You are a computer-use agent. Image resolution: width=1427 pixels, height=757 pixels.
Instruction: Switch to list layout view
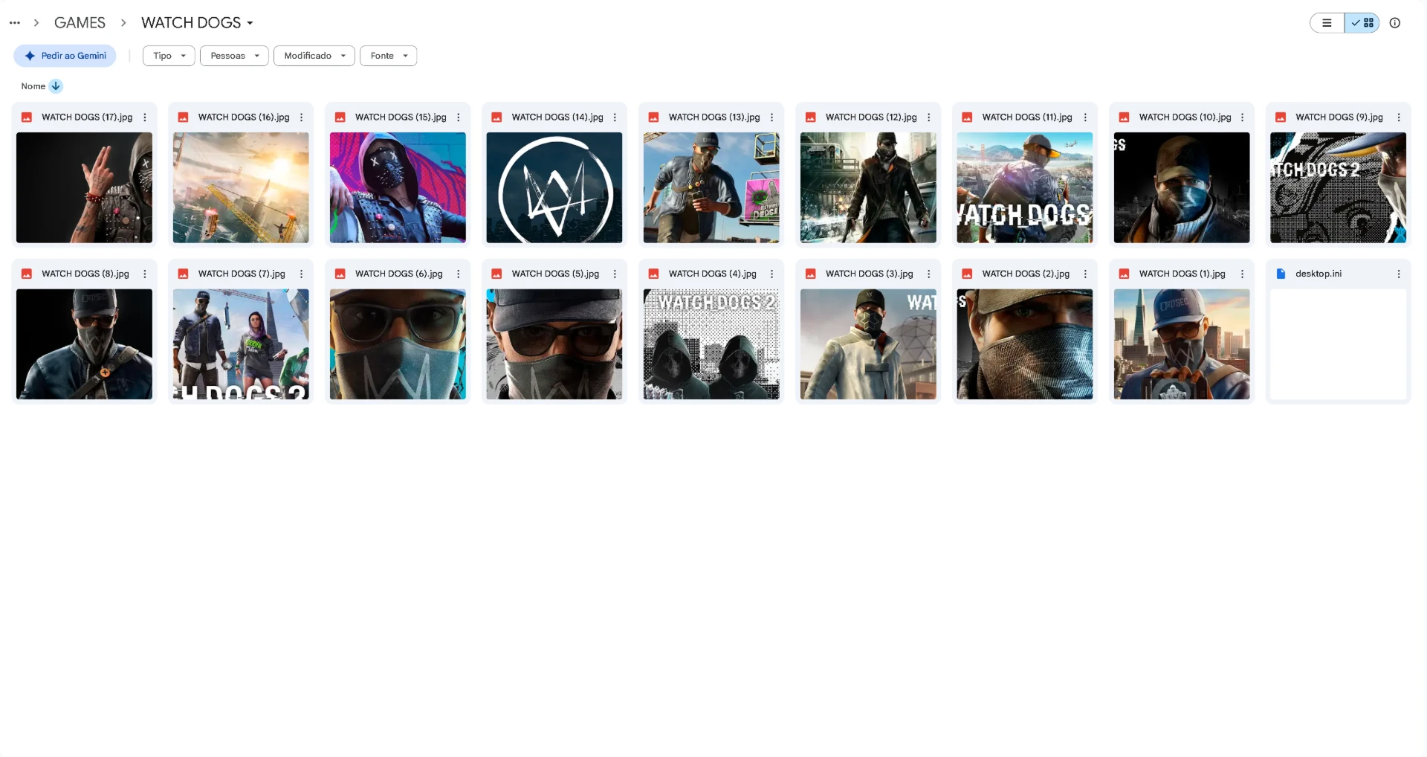[x=1327, y=23]
